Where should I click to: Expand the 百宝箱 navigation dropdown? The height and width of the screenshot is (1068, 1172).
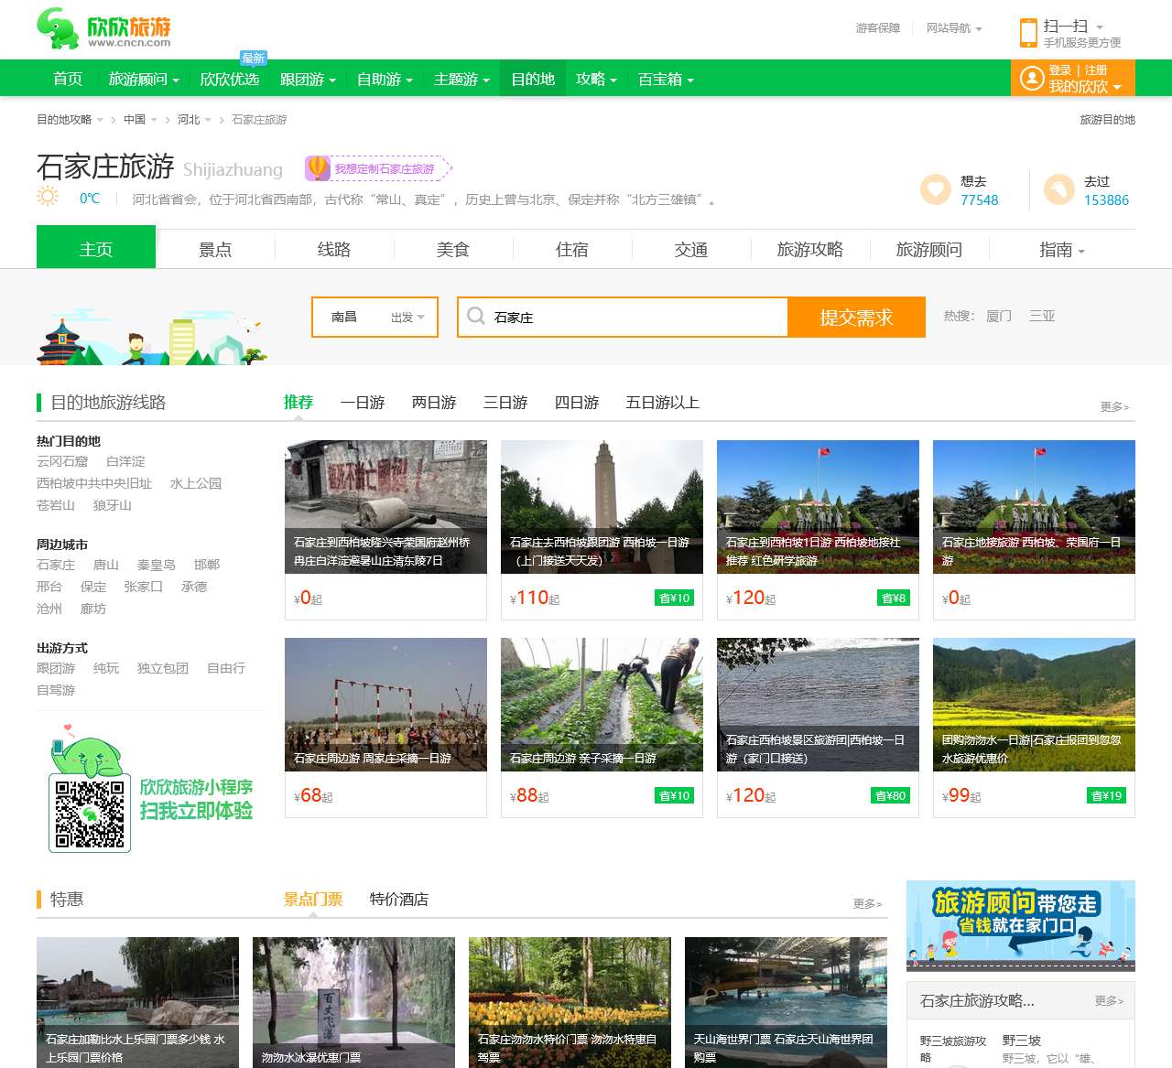665,80
